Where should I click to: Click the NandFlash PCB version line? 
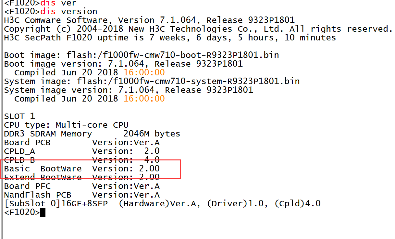point(82,195)
